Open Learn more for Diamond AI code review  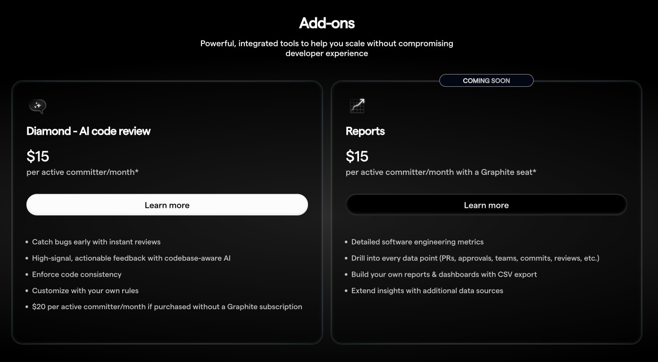pyautogui.click(x=167, y=205)
